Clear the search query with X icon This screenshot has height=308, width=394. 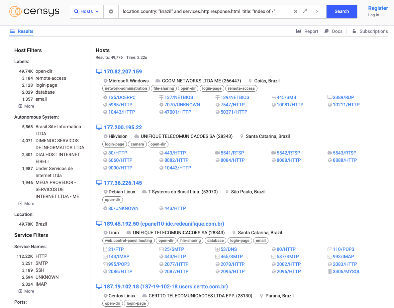click(x=296, y=11)
